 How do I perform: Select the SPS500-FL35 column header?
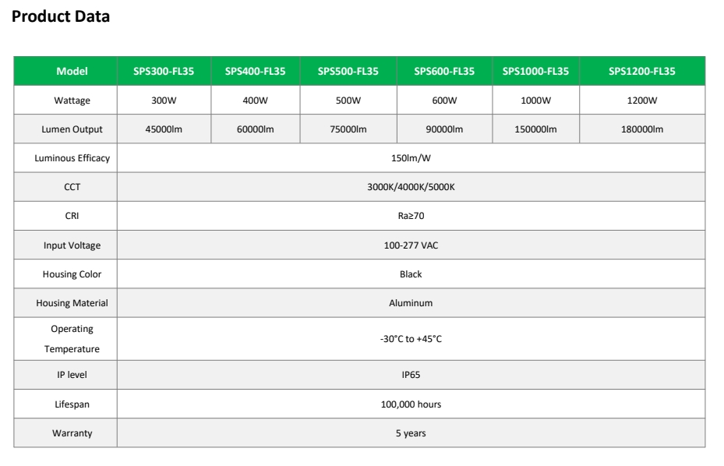click(348, 71)
